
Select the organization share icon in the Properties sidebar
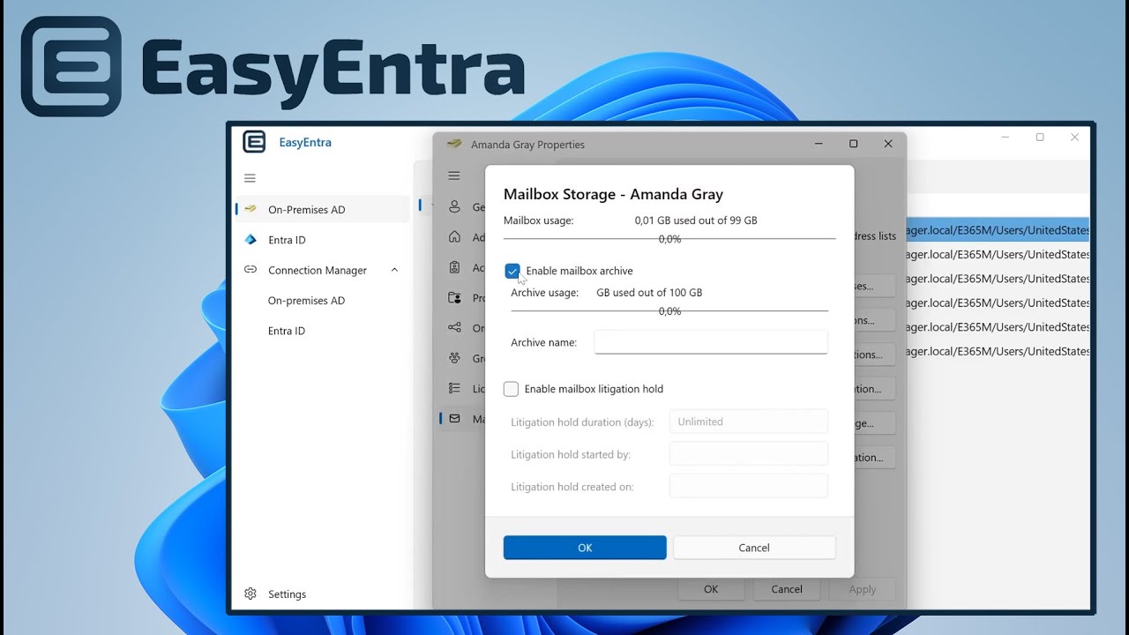454,327
